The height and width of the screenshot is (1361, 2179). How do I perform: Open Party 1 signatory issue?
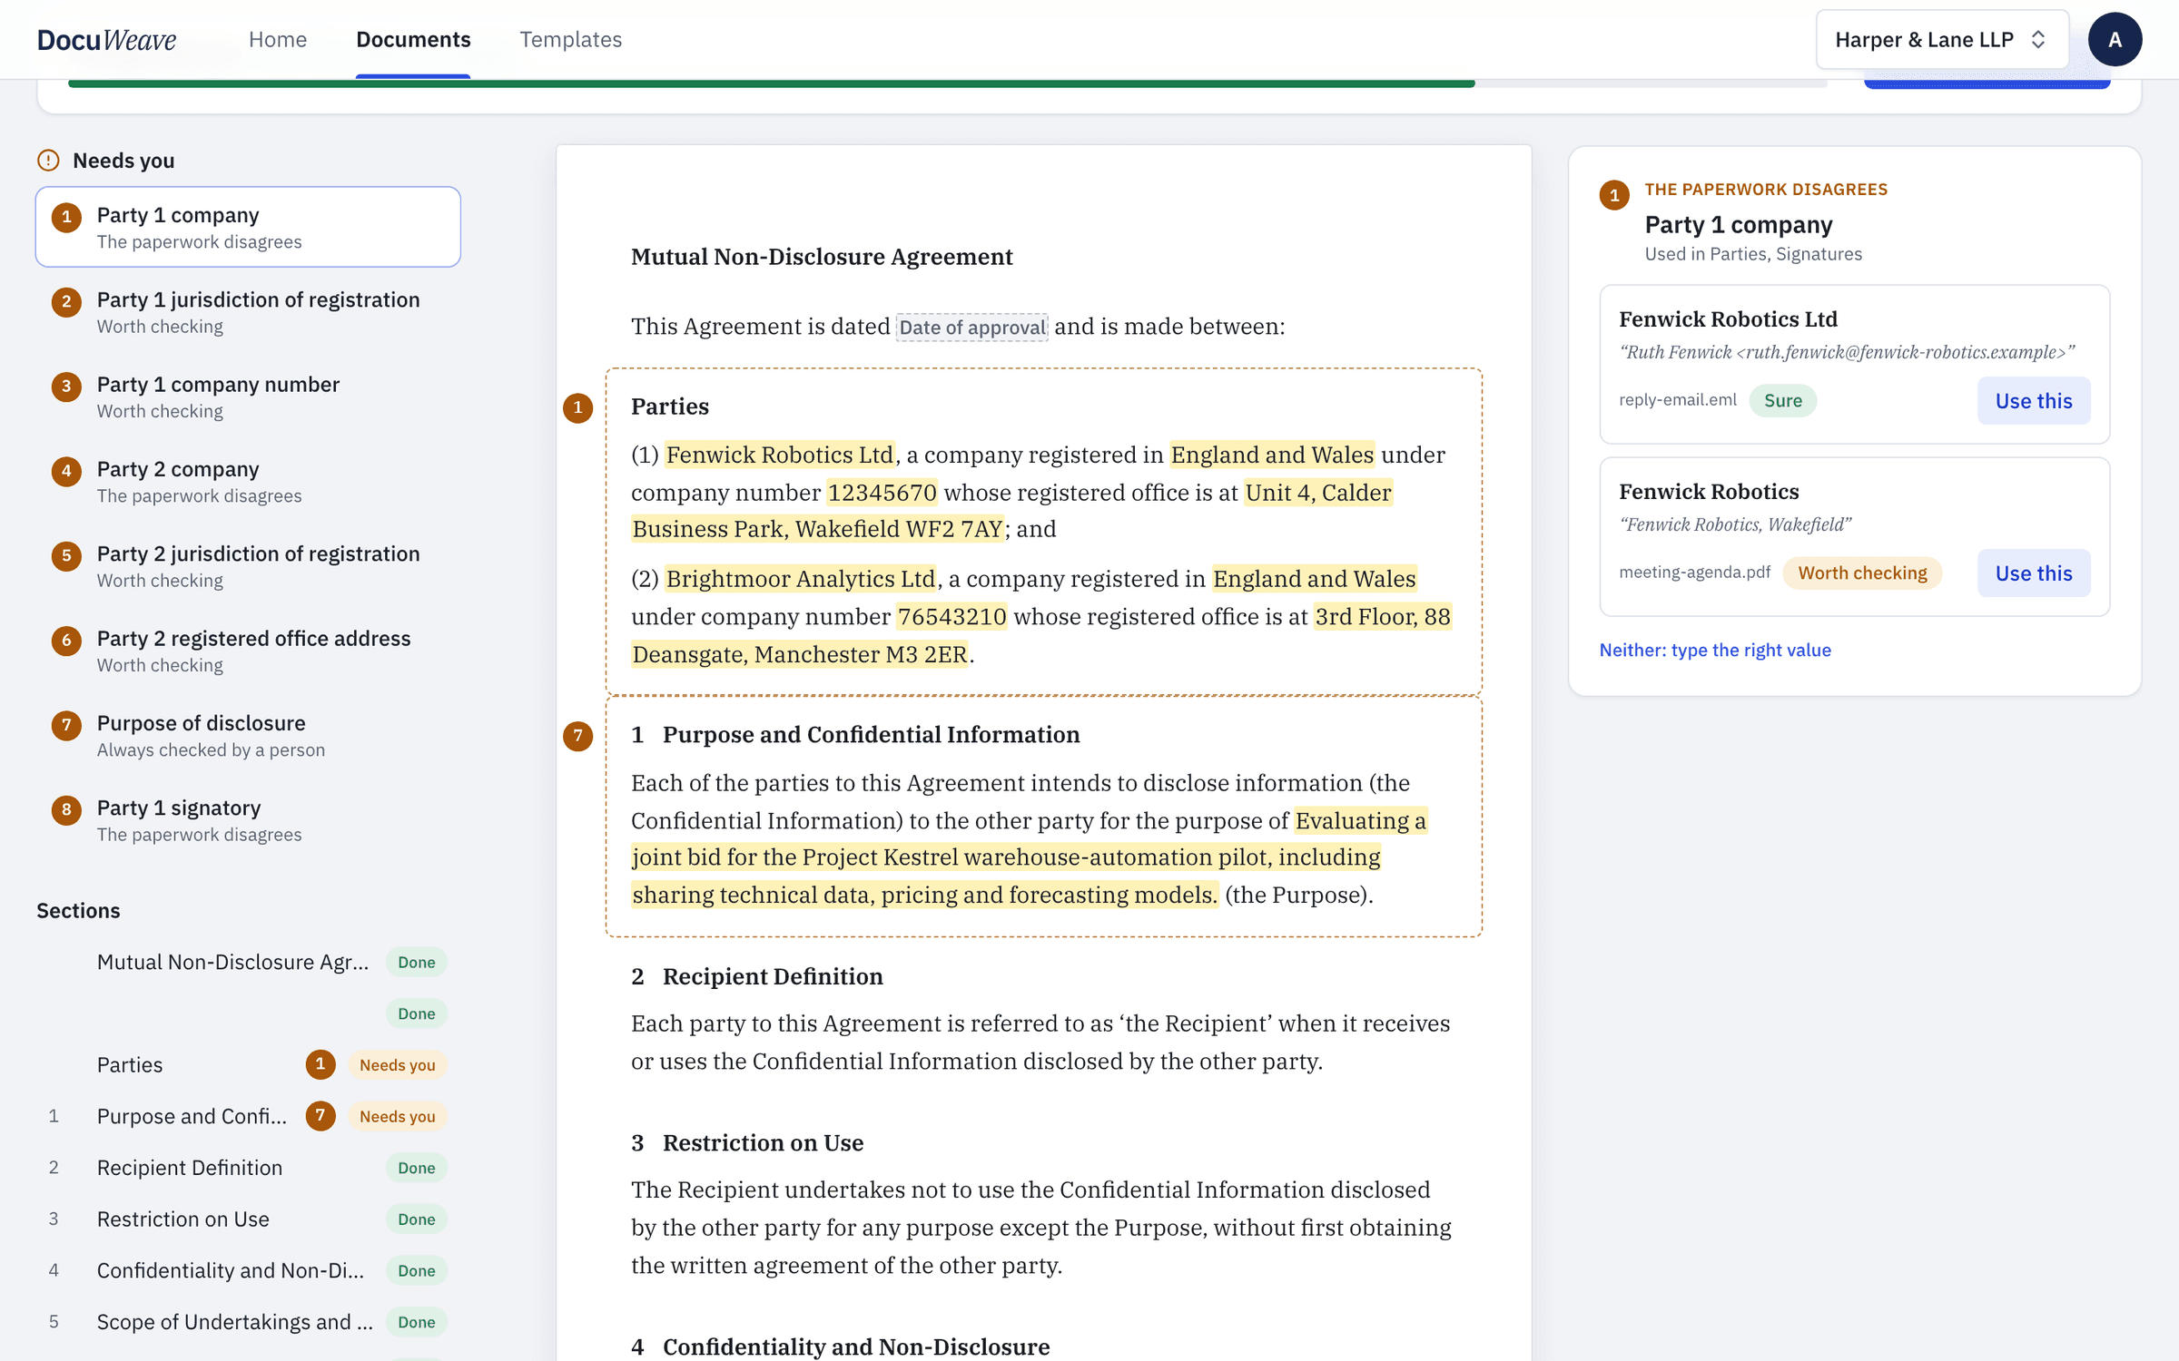coord(248,820)
